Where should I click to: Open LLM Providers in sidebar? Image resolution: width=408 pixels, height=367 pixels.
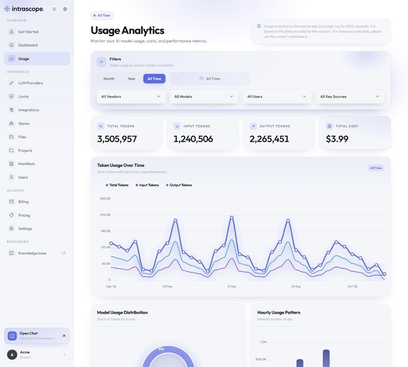pyautogui.click(x=37, y=83)
